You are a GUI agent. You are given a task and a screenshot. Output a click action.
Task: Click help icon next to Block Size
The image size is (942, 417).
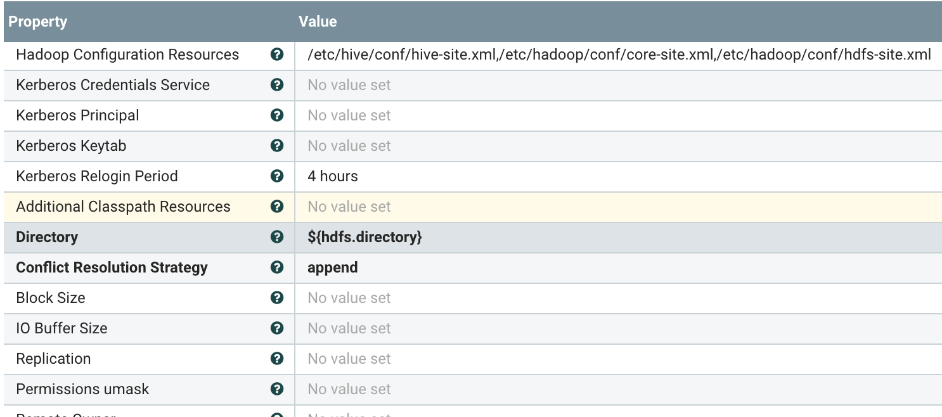[276, 298]
